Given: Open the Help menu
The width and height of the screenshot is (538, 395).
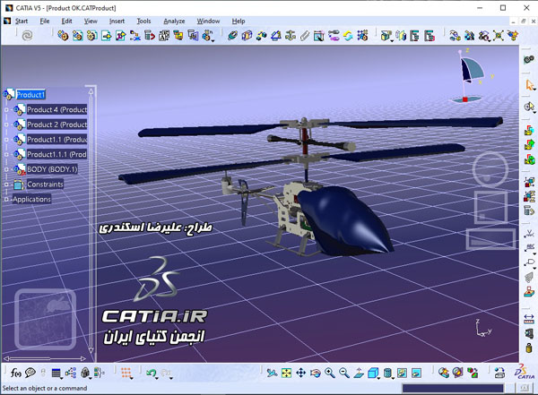Looking at the screenshot, I should [x=239, y=21].
